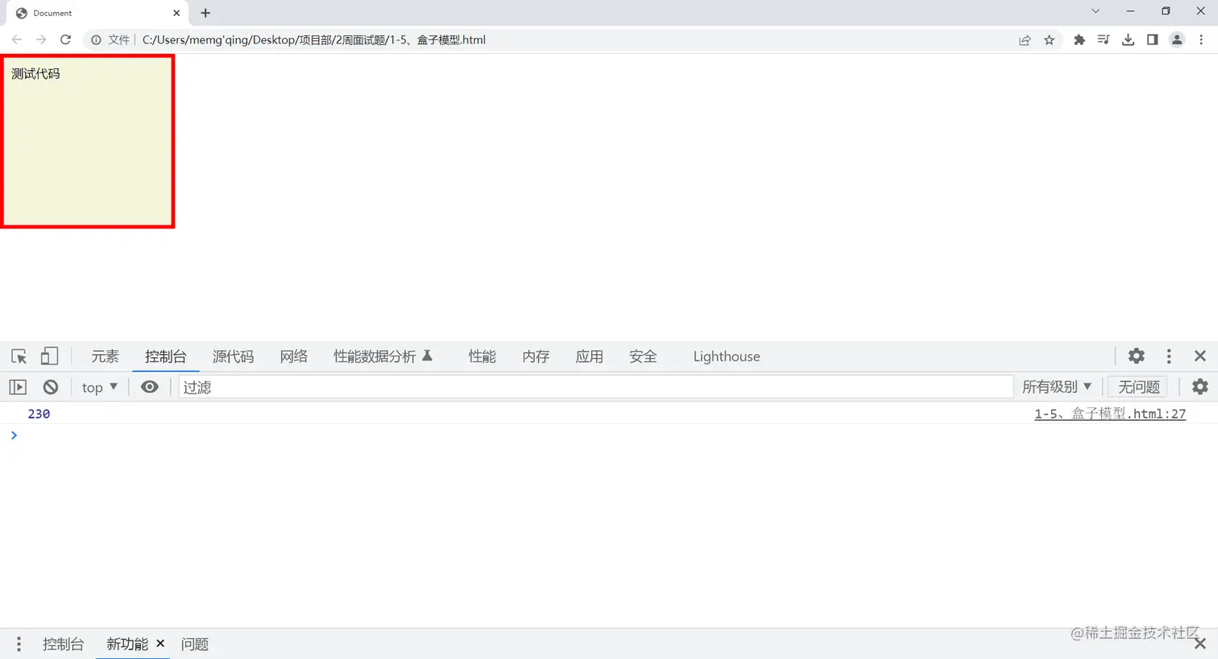Screen dimensions: 1218x659
Task: Switch to the 网络 tab
Action: [x=294, y=356]
